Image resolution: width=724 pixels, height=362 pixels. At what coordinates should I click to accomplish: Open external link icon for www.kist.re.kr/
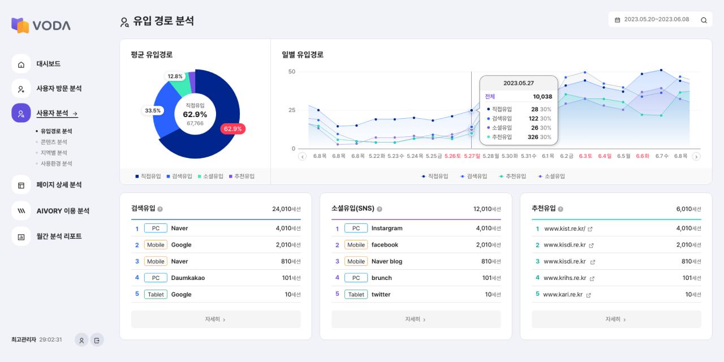(x=590, y=229)
